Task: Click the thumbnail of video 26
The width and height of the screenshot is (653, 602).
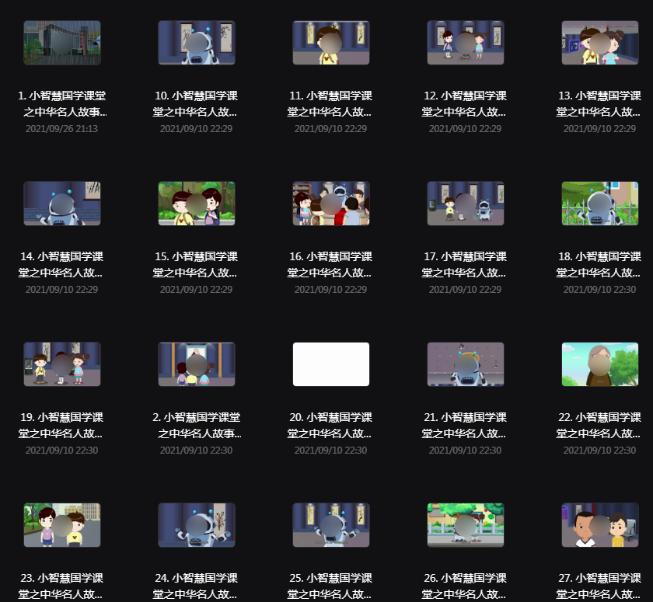Action: (x=466, y=525)
